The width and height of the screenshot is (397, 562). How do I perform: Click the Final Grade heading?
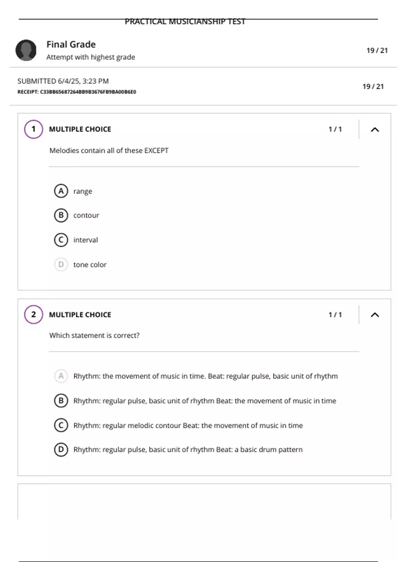point(71,44)
